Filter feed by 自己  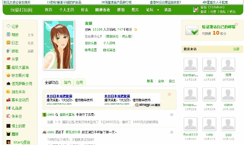pos(172,81)
